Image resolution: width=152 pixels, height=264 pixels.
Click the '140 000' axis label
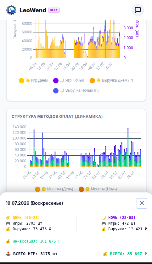click(20, 127)
